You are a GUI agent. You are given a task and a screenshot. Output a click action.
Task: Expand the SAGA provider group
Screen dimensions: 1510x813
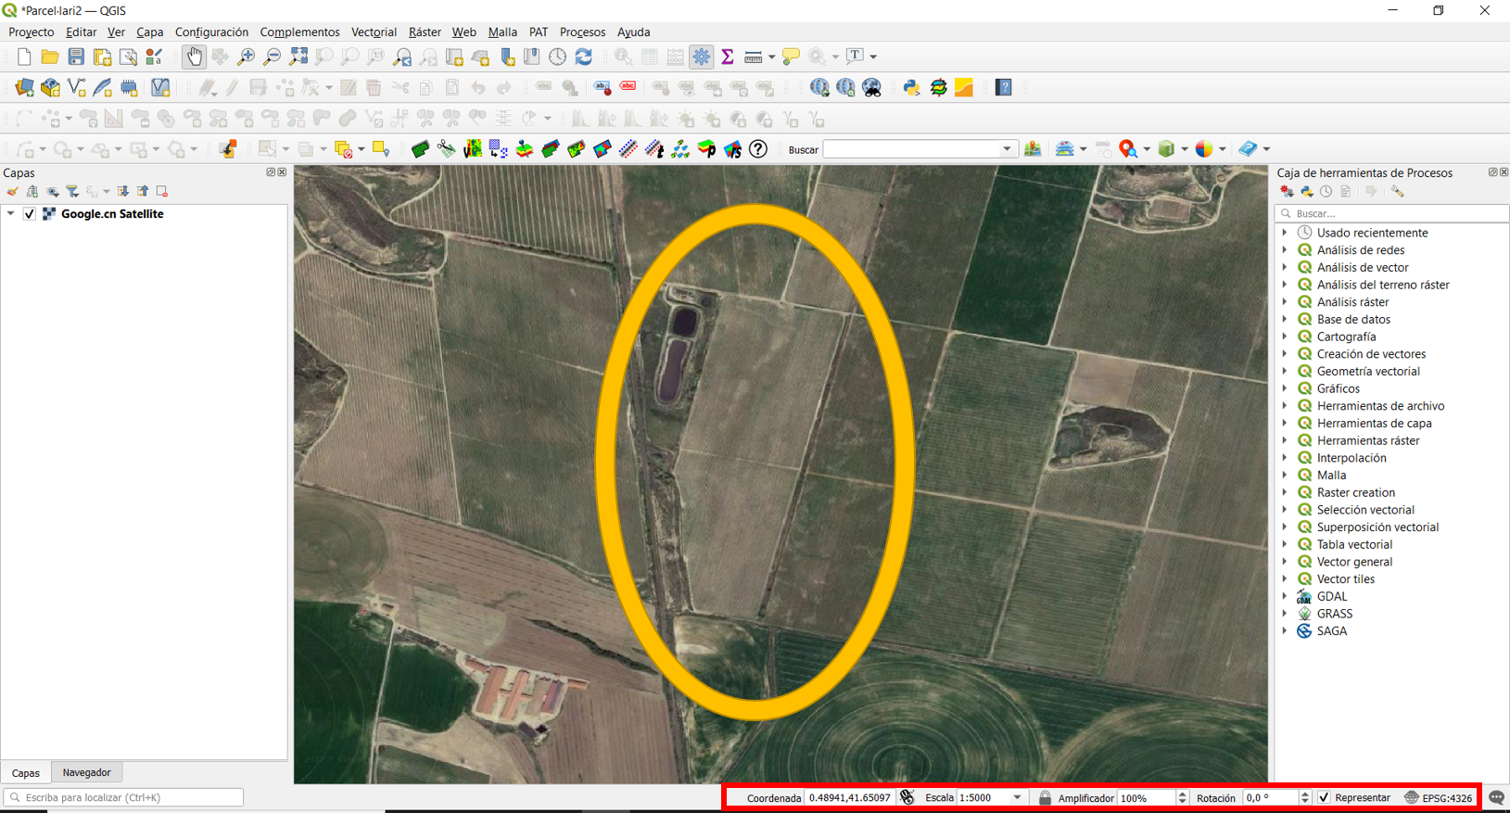1285,630
